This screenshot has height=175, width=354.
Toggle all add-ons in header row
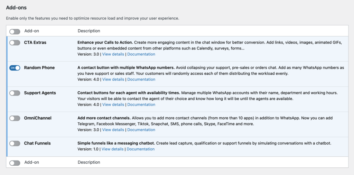point(15,31)
